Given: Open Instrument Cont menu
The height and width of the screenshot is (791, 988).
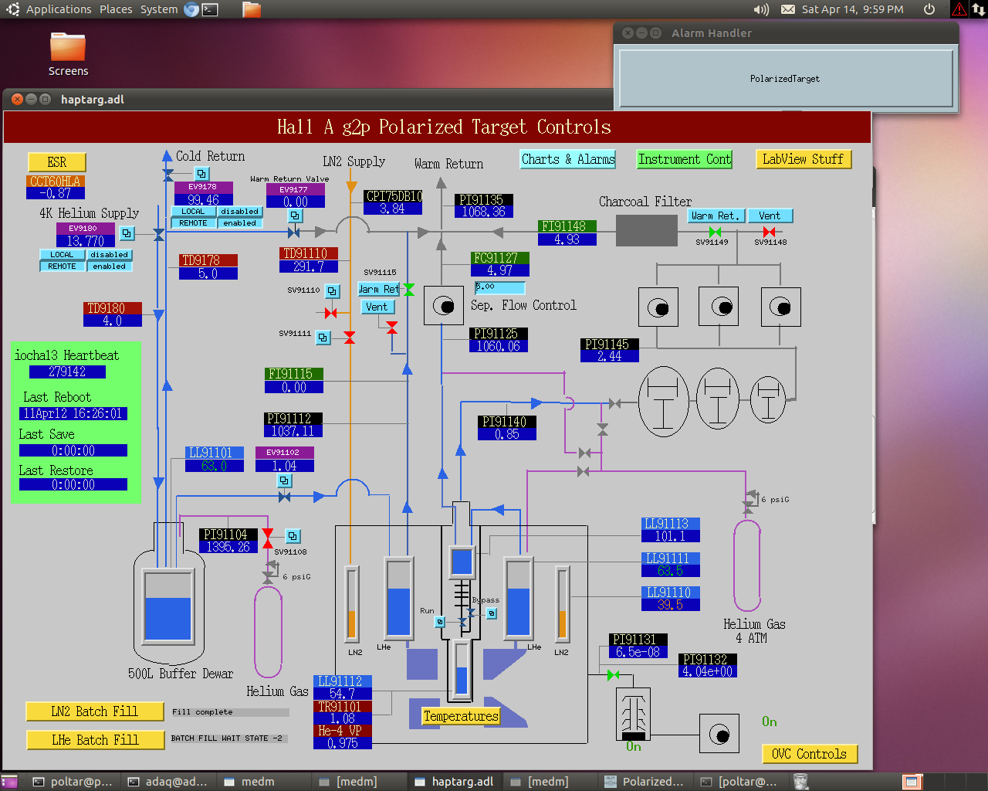Looking at the screenshot, I should click(x=684, y=159).
